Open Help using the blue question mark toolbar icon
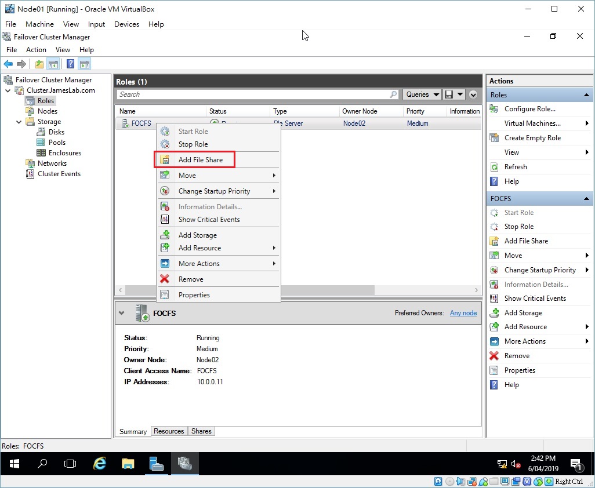Screen dimensions: 595x488 click(70, 64)
